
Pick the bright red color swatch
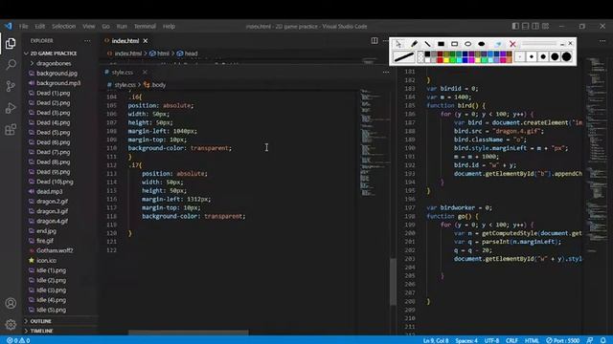pos(440,60)
